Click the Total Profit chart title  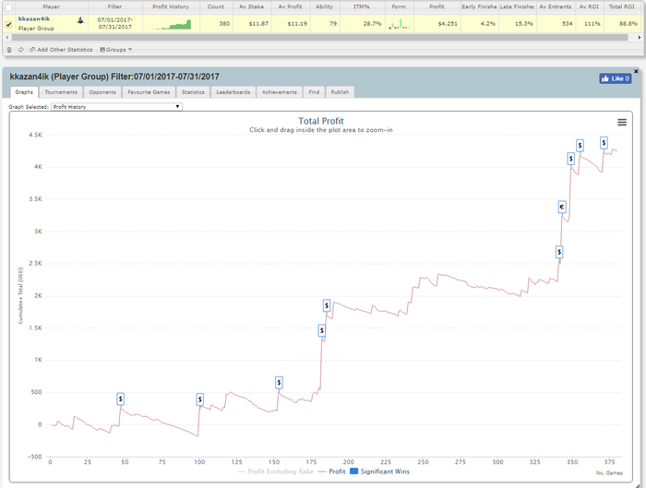point(321,121)
